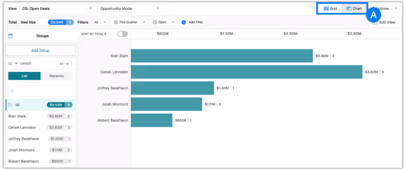Click the $3.50M axis label

click(354, 34)
